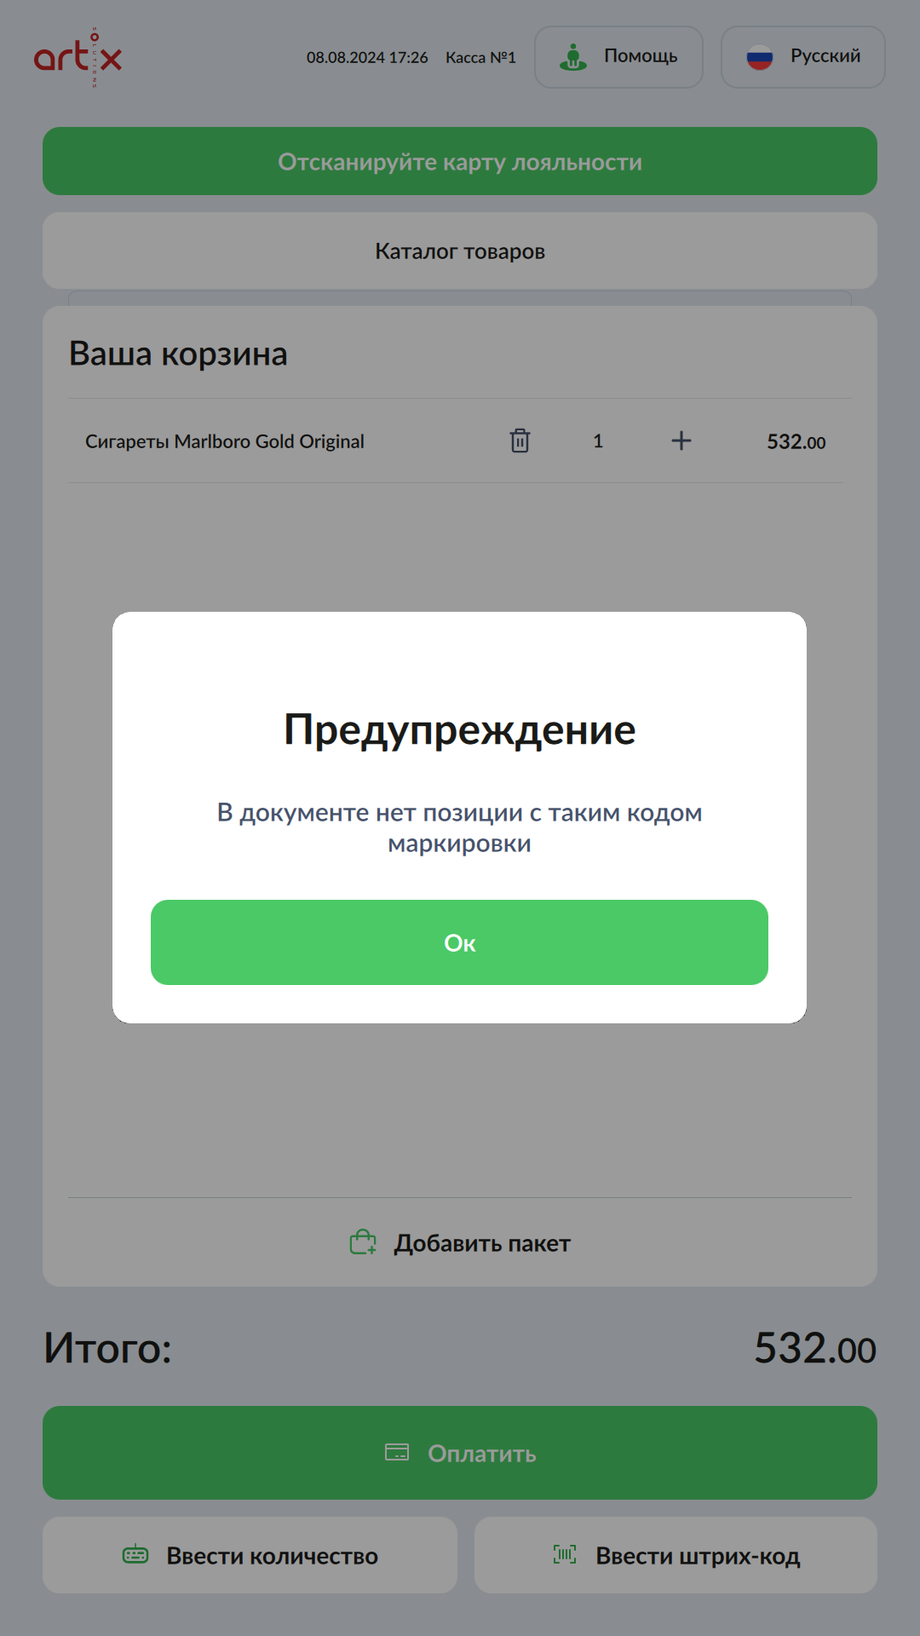
Task: Click the keyboard icon for quantity entry
Action: pos(135,1555)
